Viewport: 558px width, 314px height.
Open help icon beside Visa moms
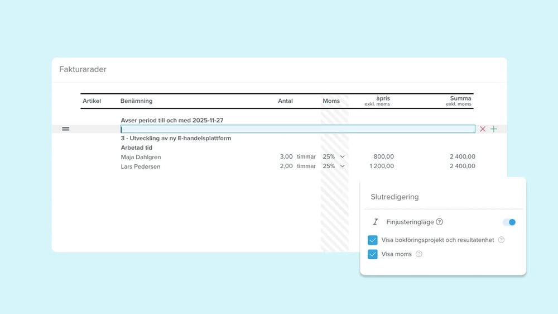pyautogui.click(x=419, y=254)
